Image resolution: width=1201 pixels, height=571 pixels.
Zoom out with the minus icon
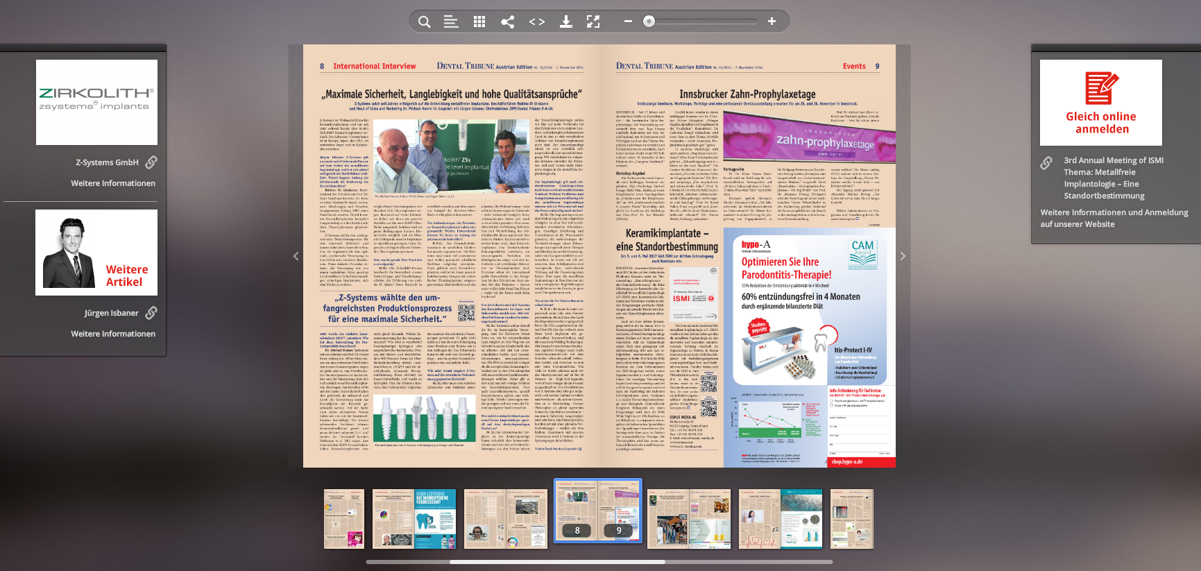tap(628, 22)
